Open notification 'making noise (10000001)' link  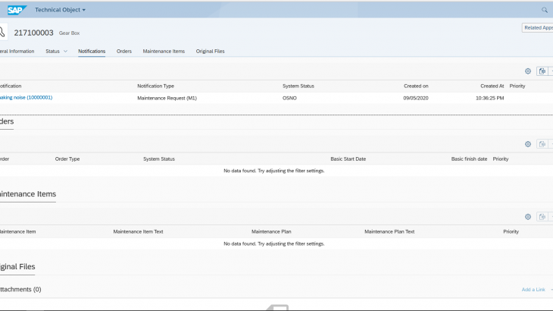pyautogui.click(x=26, y=97)
